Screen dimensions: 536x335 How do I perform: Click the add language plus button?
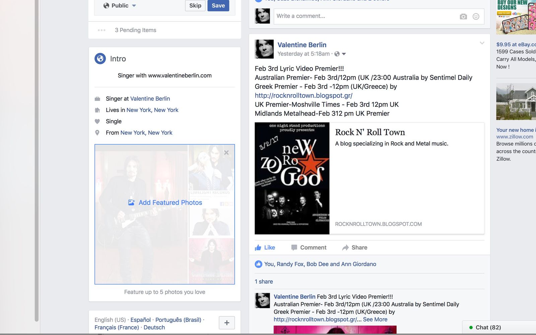tap(227, 323)
